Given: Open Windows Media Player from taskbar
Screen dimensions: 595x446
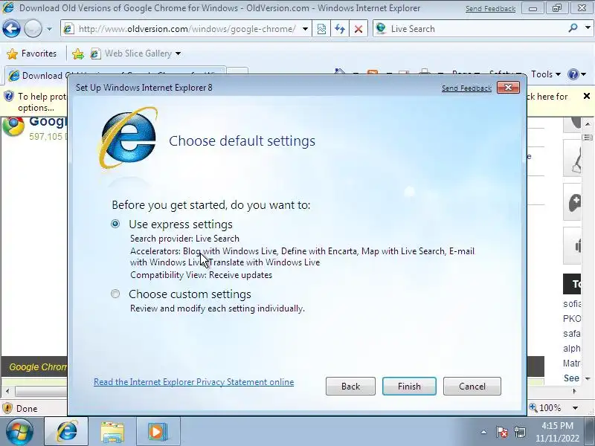Looking at the screenshot, I should coord(158,432).
